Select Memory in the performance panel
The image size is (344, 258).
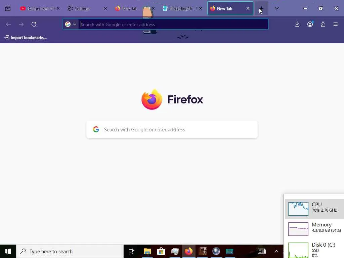pos(314,229)
